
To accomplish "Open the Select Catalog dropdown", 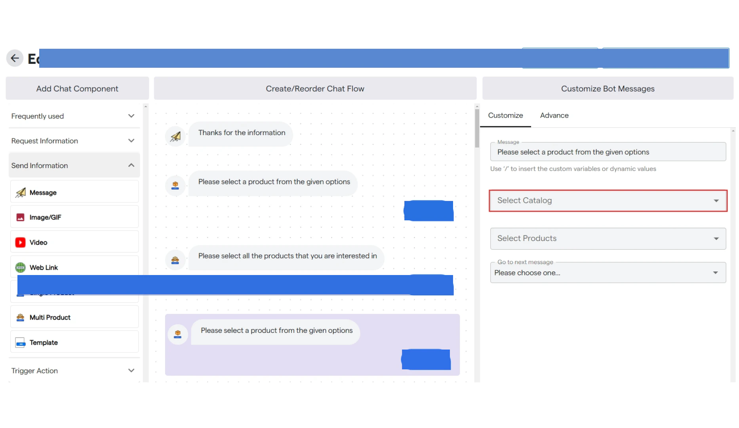I will tap(608, 201).
